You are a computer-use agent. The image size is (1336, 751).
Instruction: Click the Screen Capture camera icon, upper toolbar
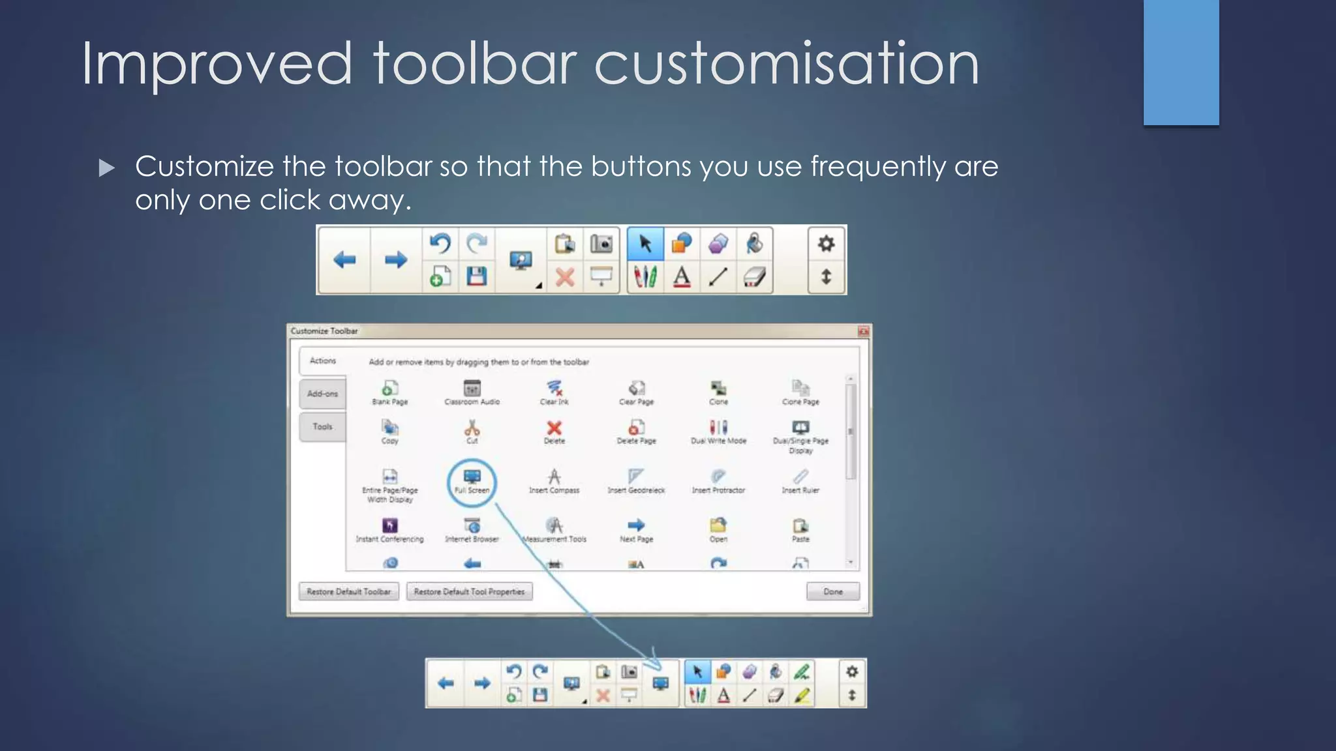(x=601, y=243)
